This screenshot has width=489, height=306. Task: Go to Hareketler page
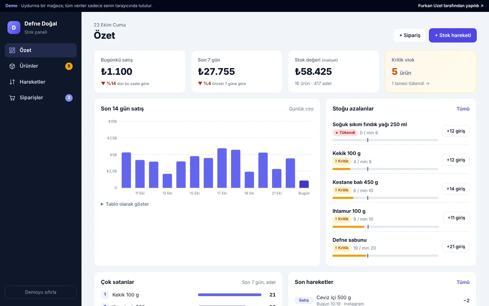pos(41,82)
